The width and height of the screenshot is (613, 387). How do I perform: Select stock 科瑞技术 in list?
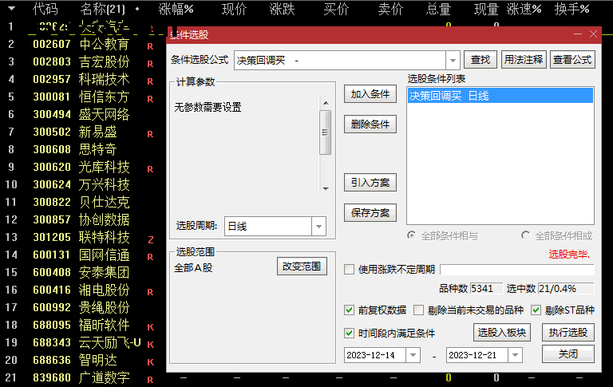pyautogui.click(x=104, y=79)
